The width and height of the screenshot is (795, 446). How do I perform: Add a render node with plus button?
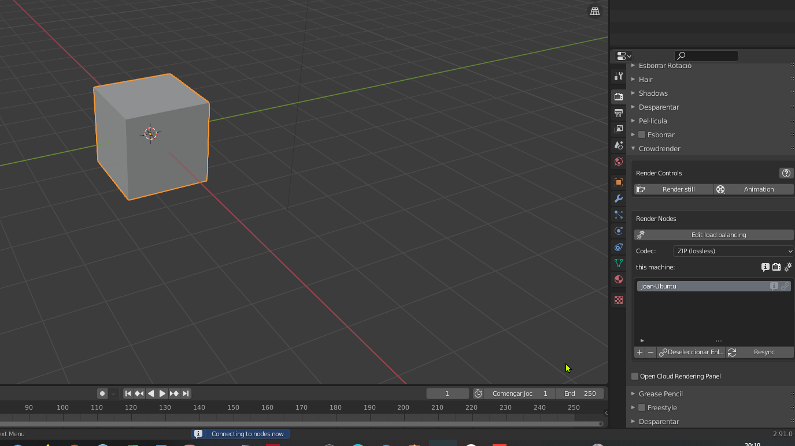639,352
